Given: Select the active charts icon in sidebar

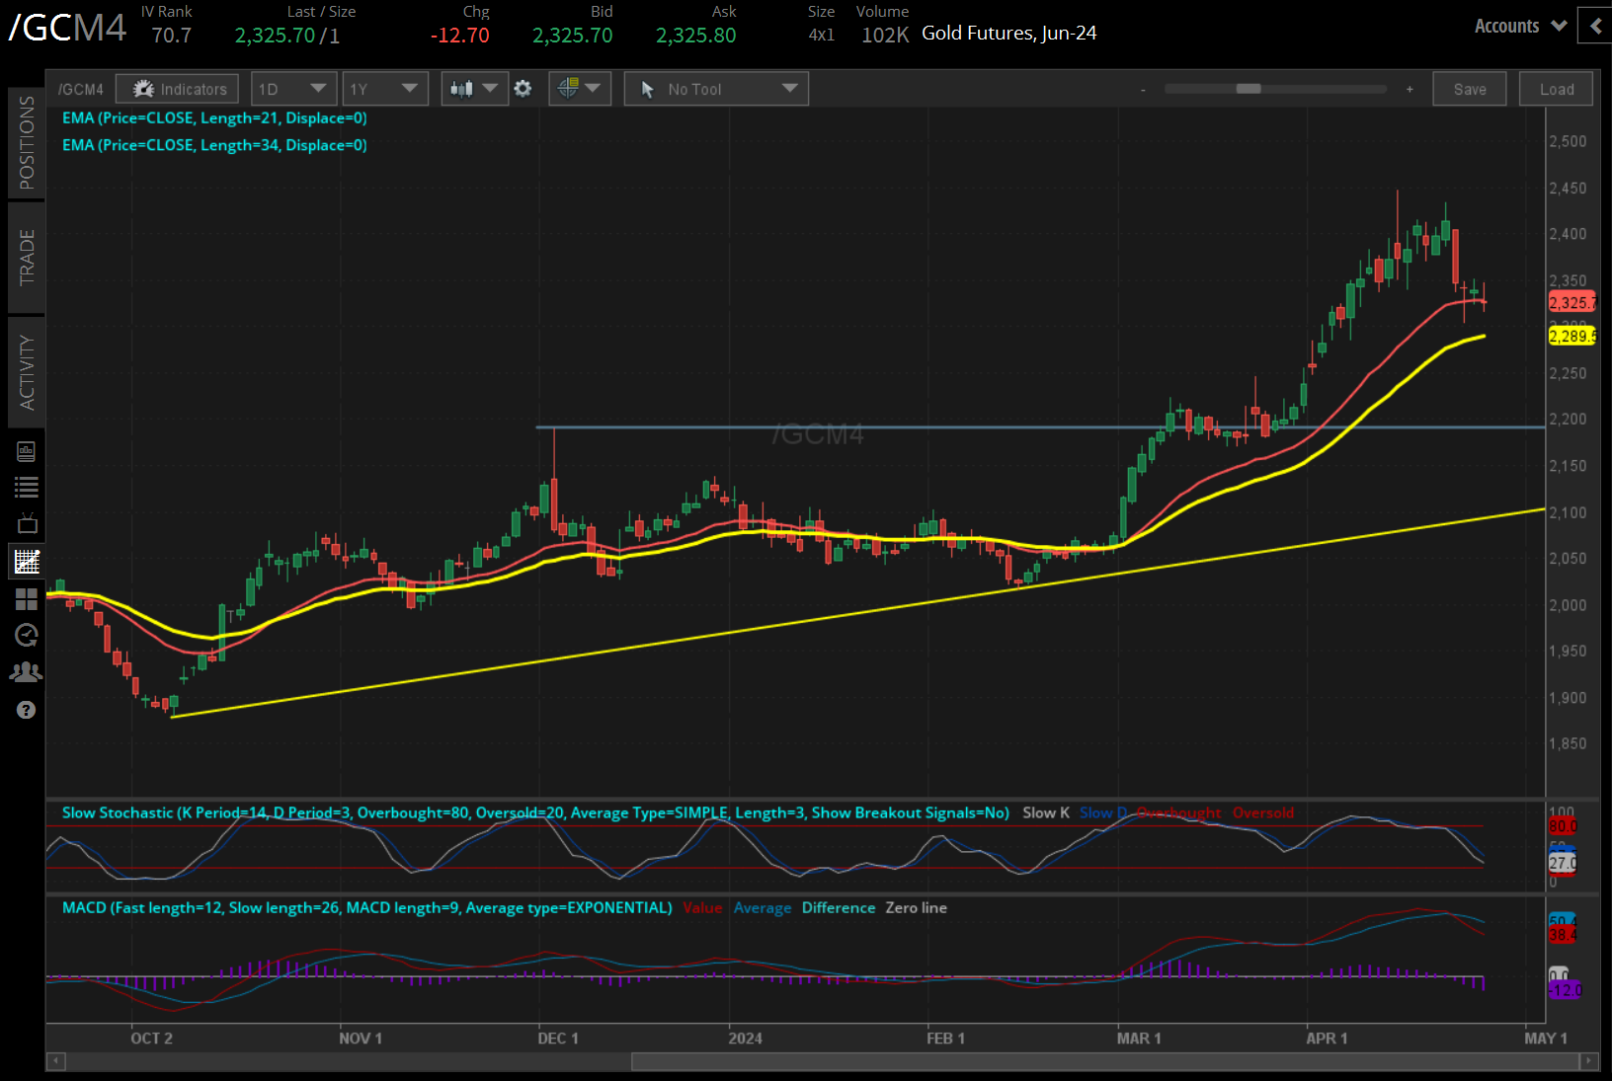Looking at the screenshot, I should tap(27, 562).
